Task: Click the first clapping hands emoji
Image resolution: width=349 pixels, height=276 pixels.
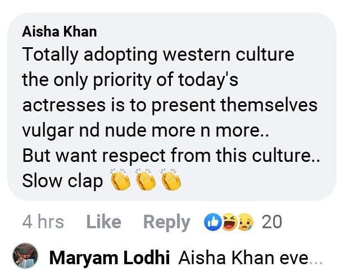Action: click(x=121, y=180)
